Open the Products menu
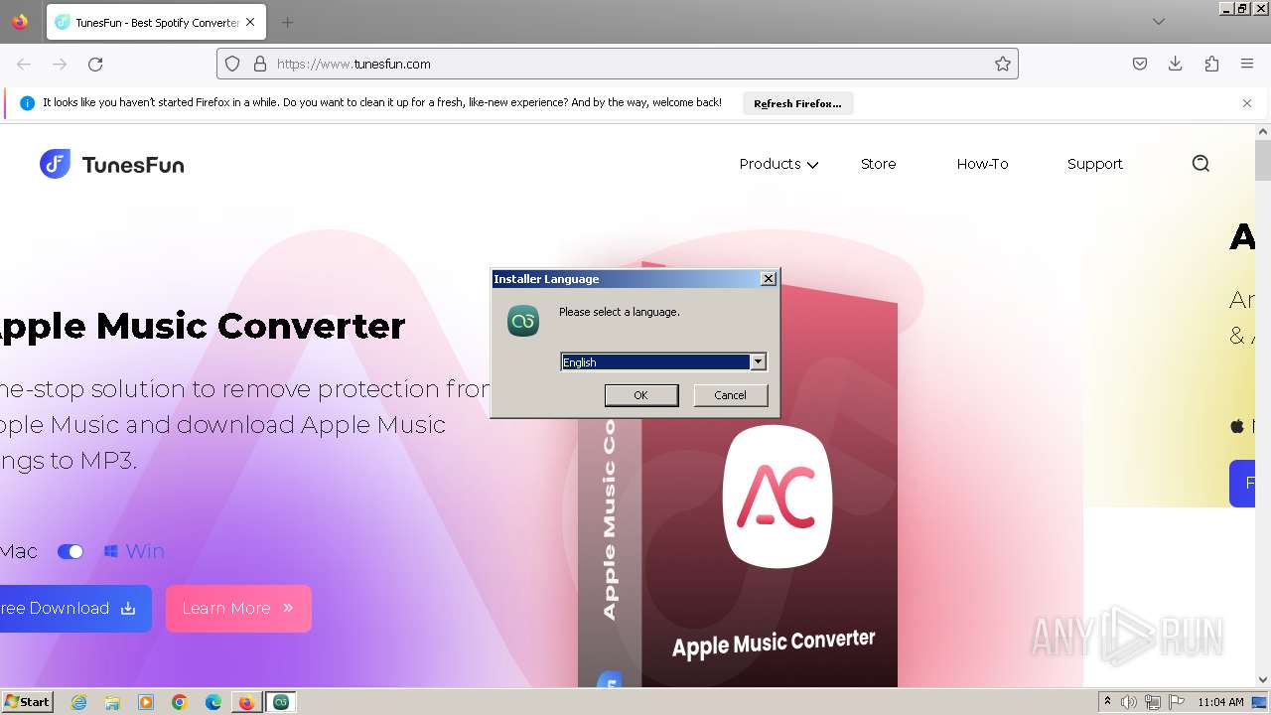Viewport: 1271px width, 715px height. [778, 164]
